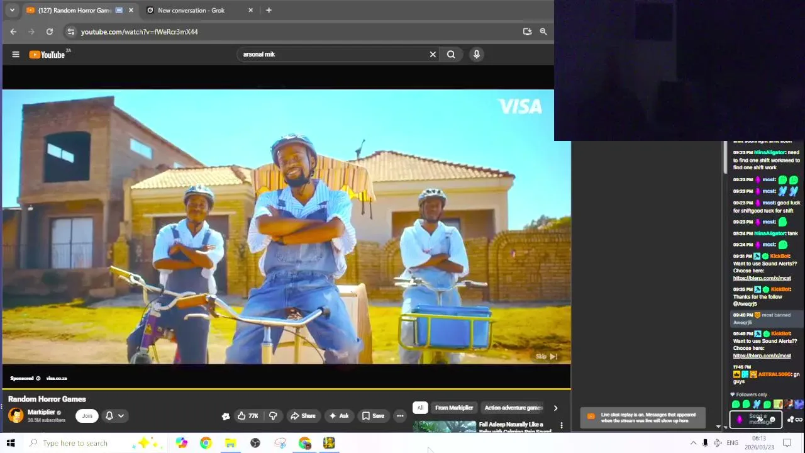Clear the search box with the X
Image resolution: width=805 pixels, height=453 pixels.
433,54
